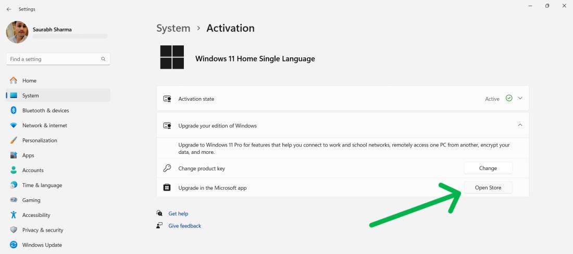Image resolution: width=573 pixels, height=254 pixels.
Task: Click the Change product key button
Action: [488, 168]
